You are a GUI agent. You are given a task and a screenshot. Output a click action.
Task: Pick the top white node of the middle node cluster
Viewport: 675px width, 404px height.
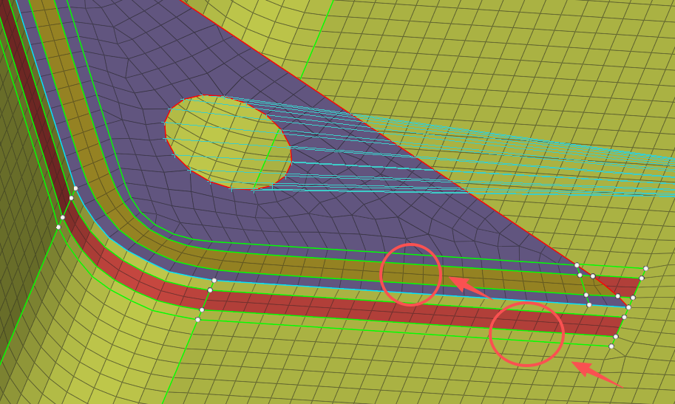click(214, 281)
